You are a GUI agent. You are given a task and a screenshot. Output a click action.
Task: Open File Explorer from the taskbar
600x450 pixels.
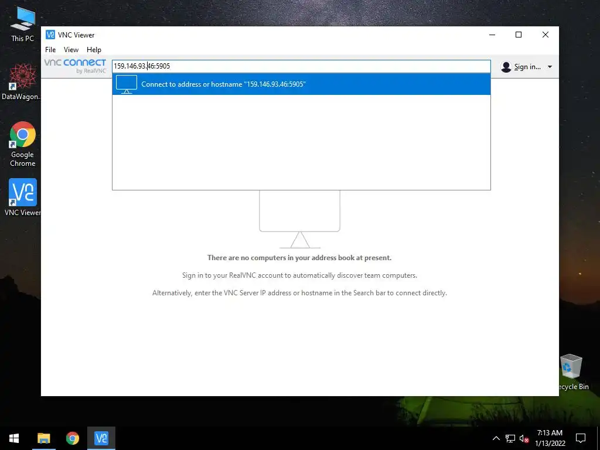[43, 438]
